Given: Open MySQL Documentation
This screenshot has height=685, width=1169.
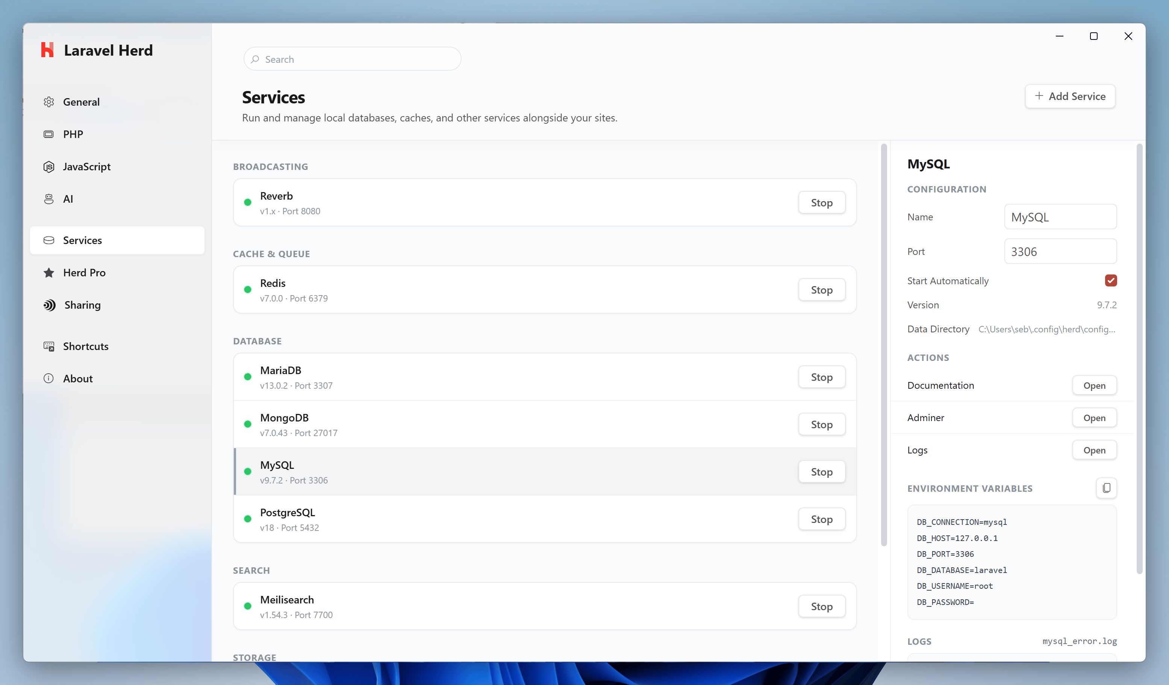Looking at the screenshot, I should point(1094,385).
